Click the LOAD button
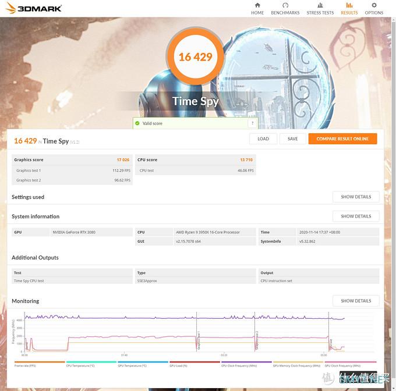Viewport: 396px width, 391px height. (263, 138)
